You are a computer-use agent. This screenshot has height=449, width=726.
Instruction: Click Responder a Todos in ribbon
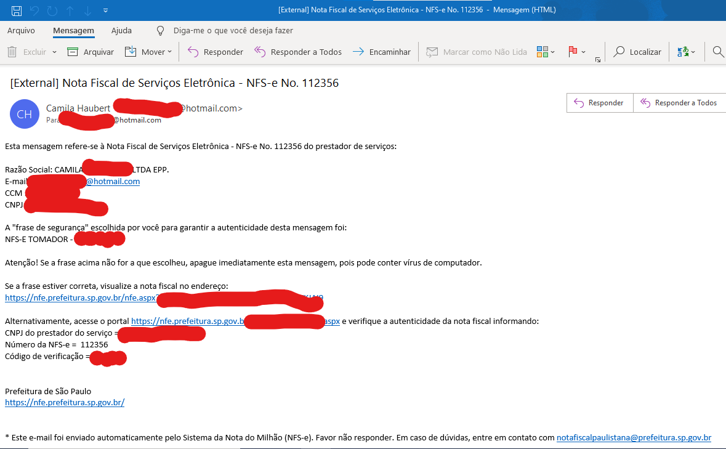[x=298, y=52]
